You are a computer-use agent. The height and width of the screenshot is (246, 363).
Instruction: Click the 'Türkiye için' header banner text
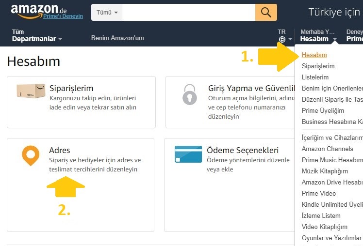point(335,12)
